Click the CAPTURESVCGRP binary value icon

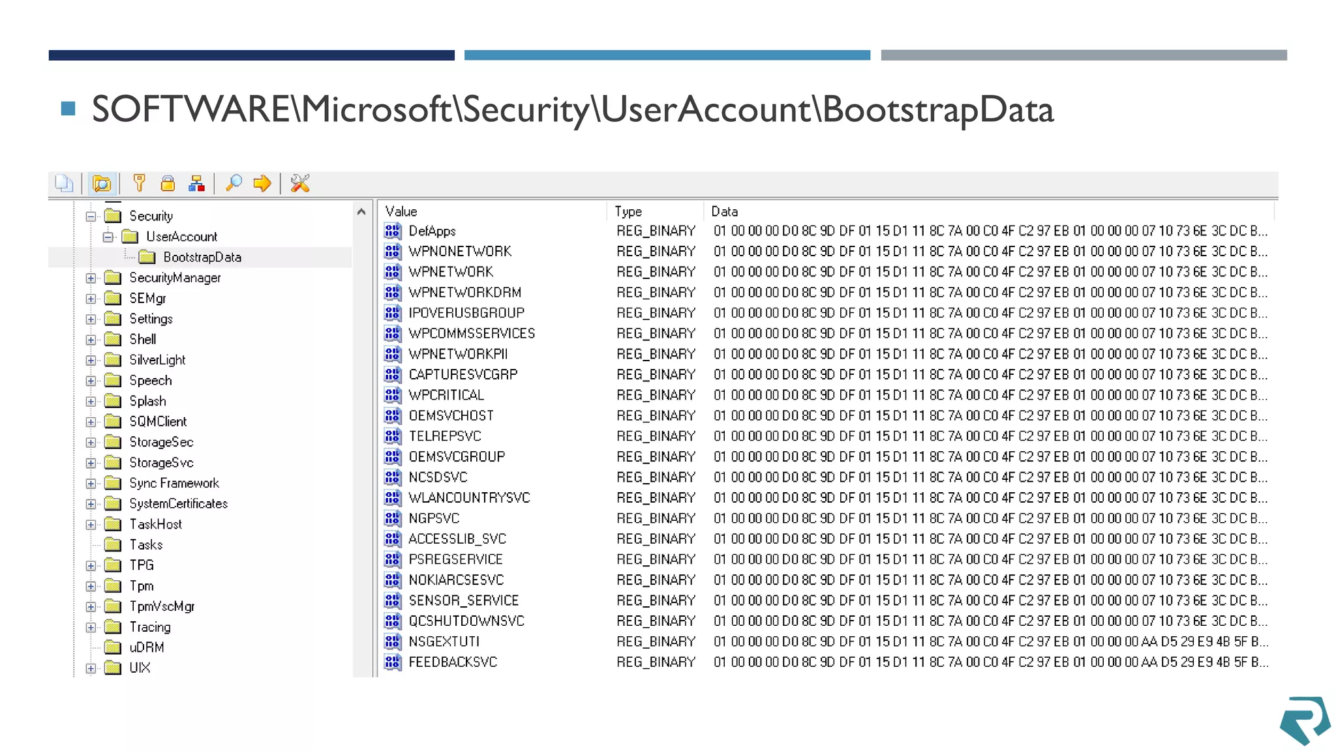coord(392,374)
